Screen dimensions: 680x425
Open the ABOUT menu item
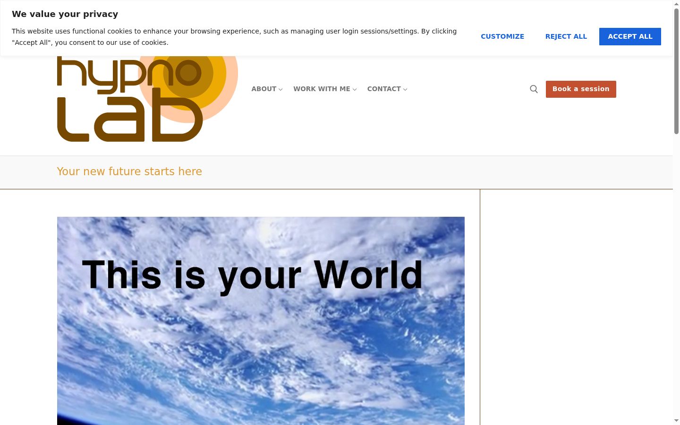click(x=263, y=89)
